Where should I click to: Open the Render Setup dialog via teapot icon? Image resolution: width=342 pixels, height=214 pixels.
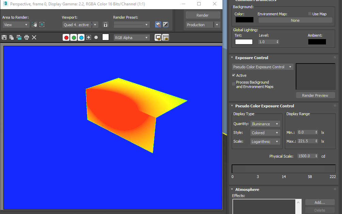coord(158,24)
